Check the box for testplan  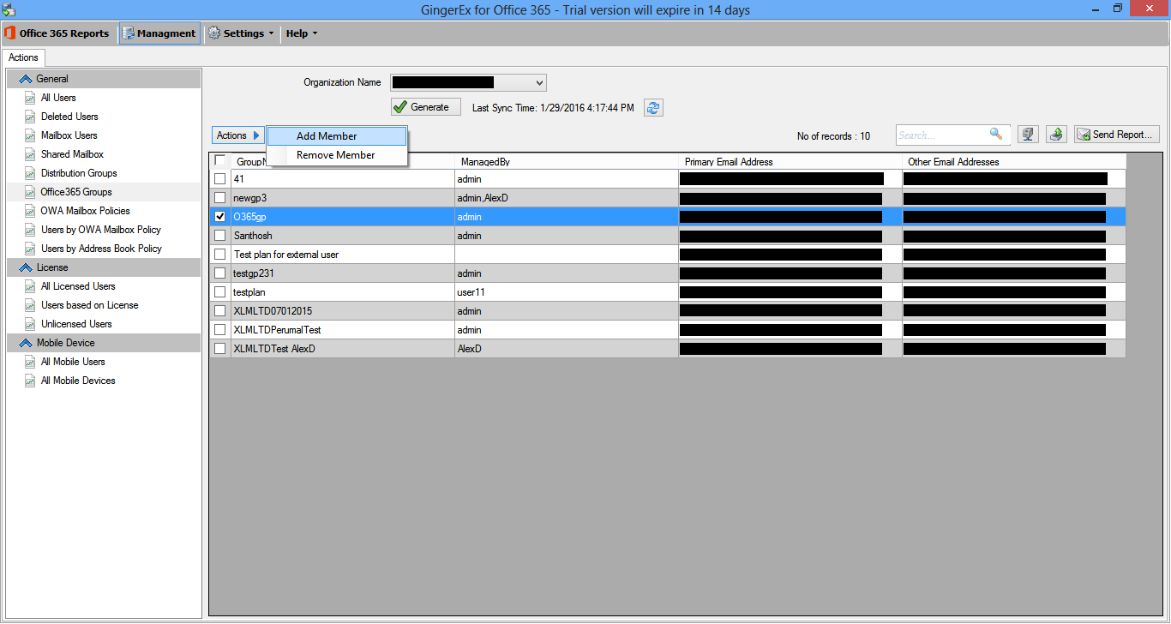[220, 292]
